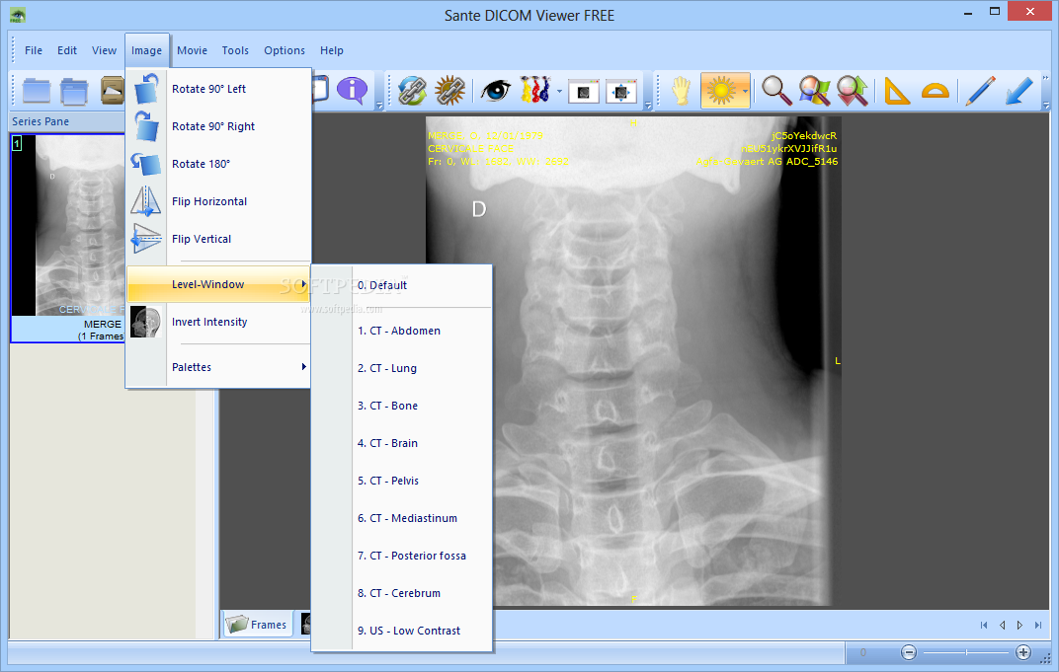Viewport: 1059px width, 672px height.
Task: Open the Movie menu
Action: [x=192, y=50]
